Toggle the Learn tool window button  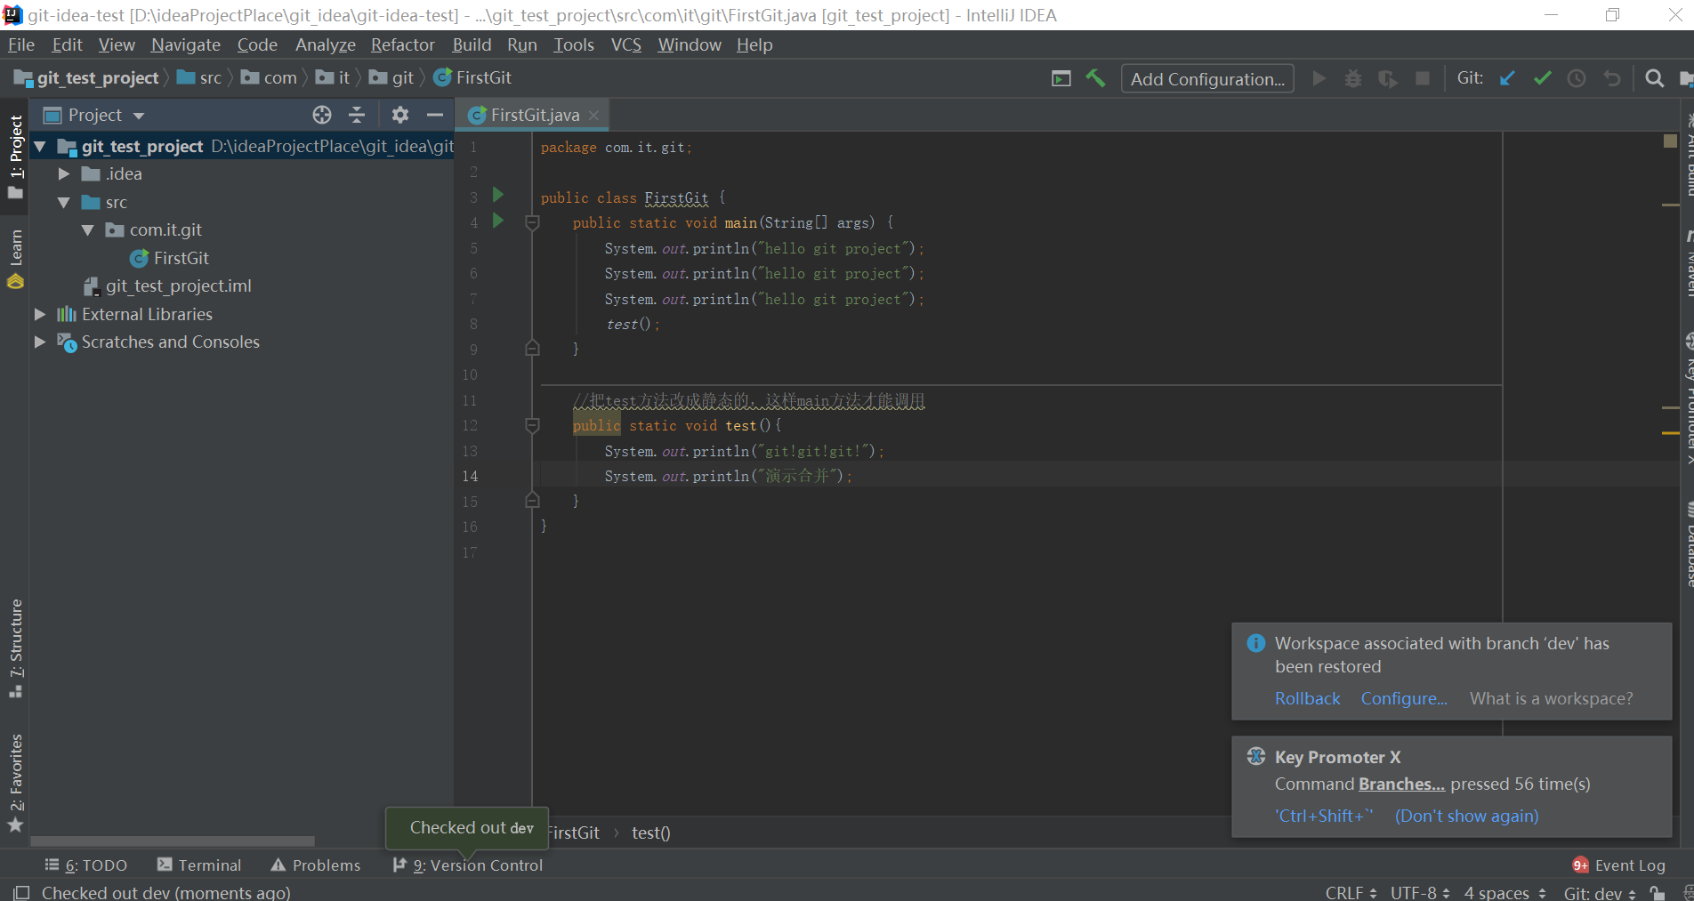tap(15, 259)
